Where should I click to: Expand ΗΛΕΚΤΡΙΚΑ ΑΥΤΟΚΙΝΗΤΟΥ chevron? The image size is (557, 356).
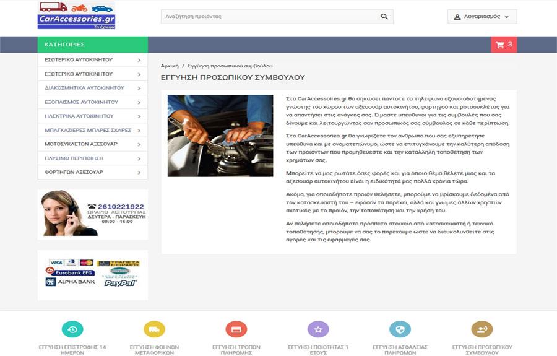(139, 116)
